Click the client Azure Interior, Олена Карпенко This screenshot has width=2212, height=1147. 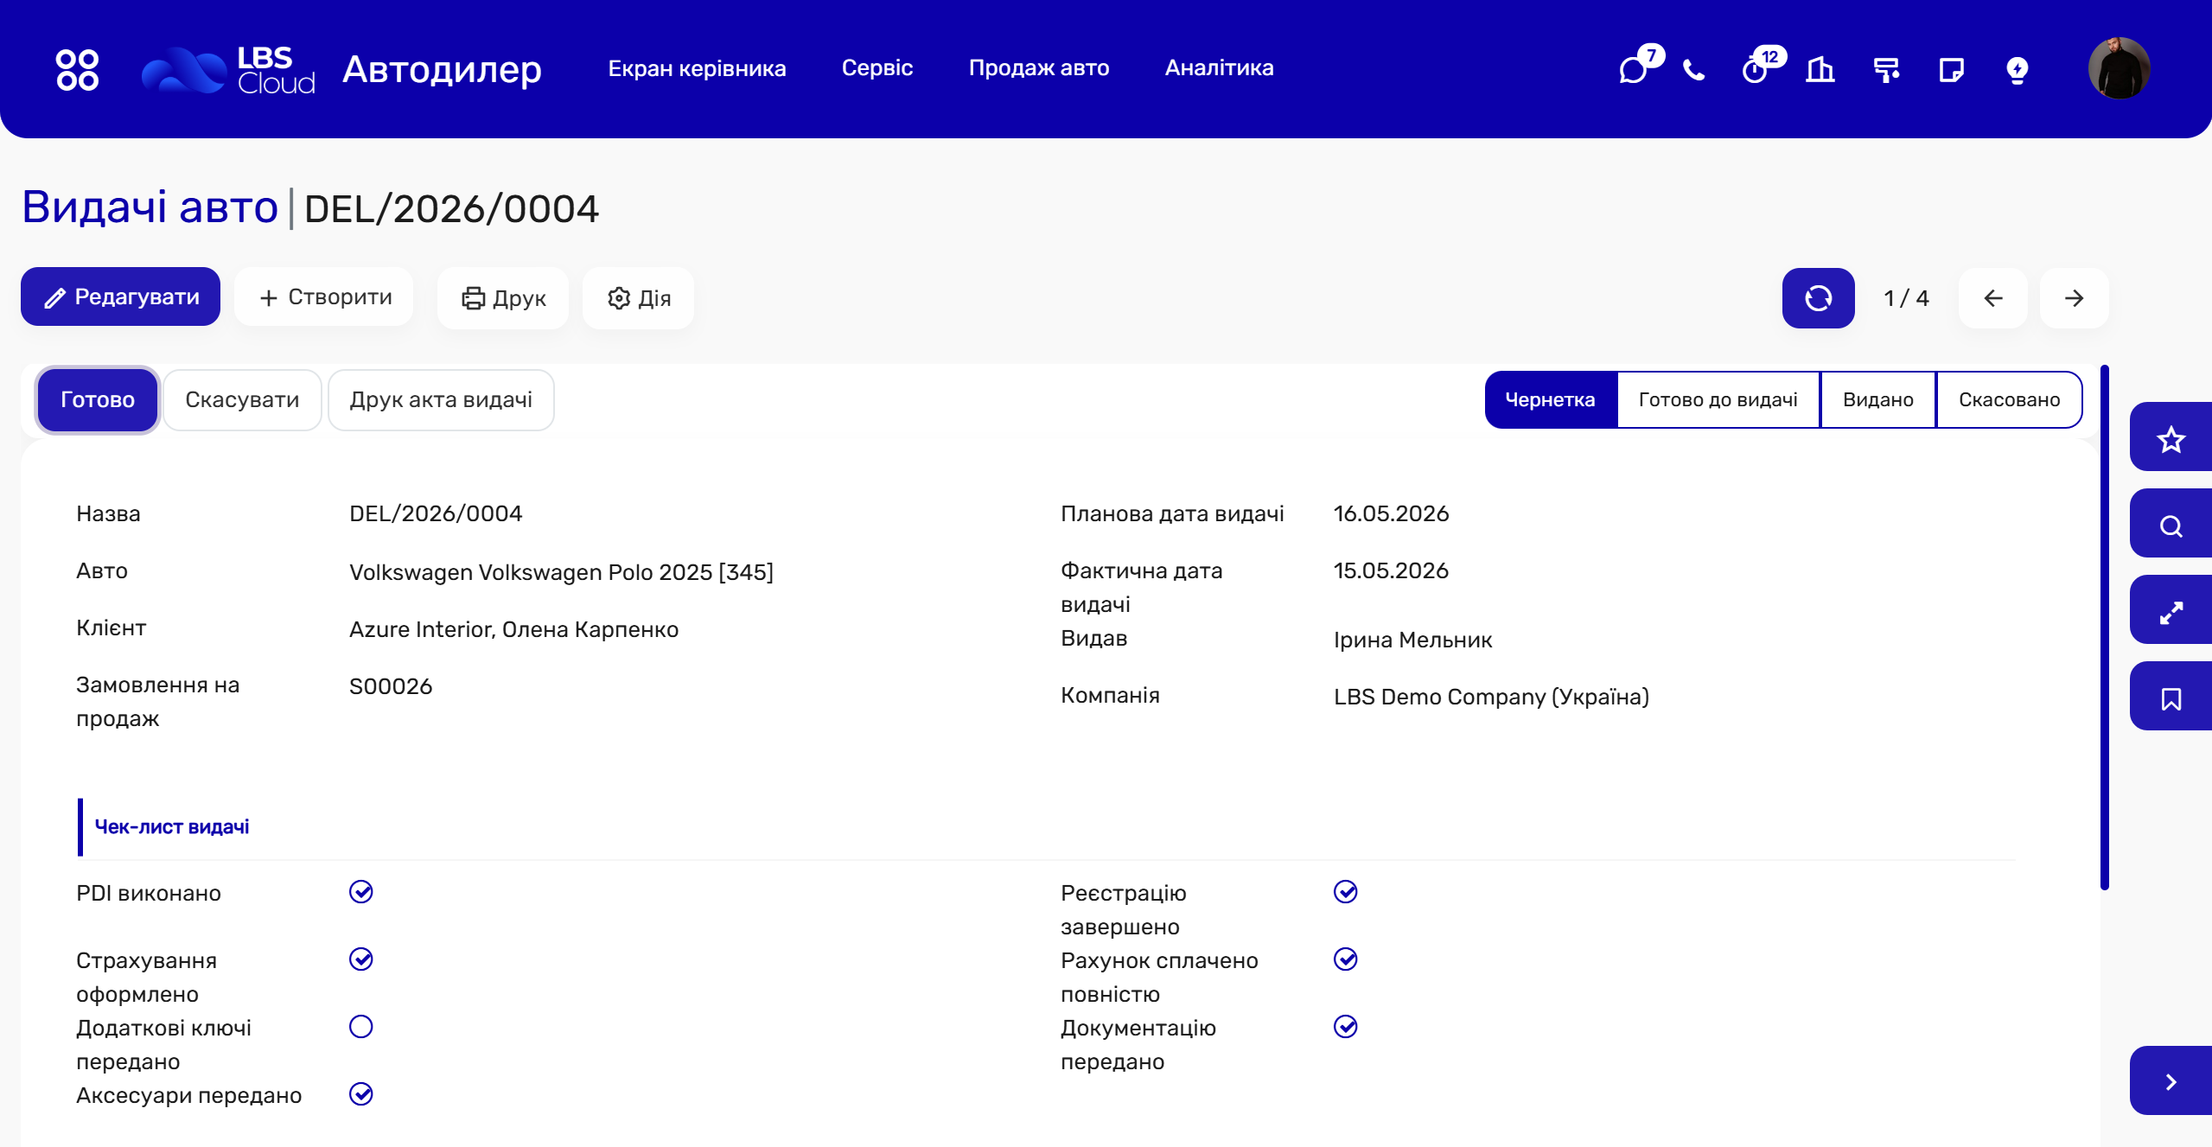point(513,629)
